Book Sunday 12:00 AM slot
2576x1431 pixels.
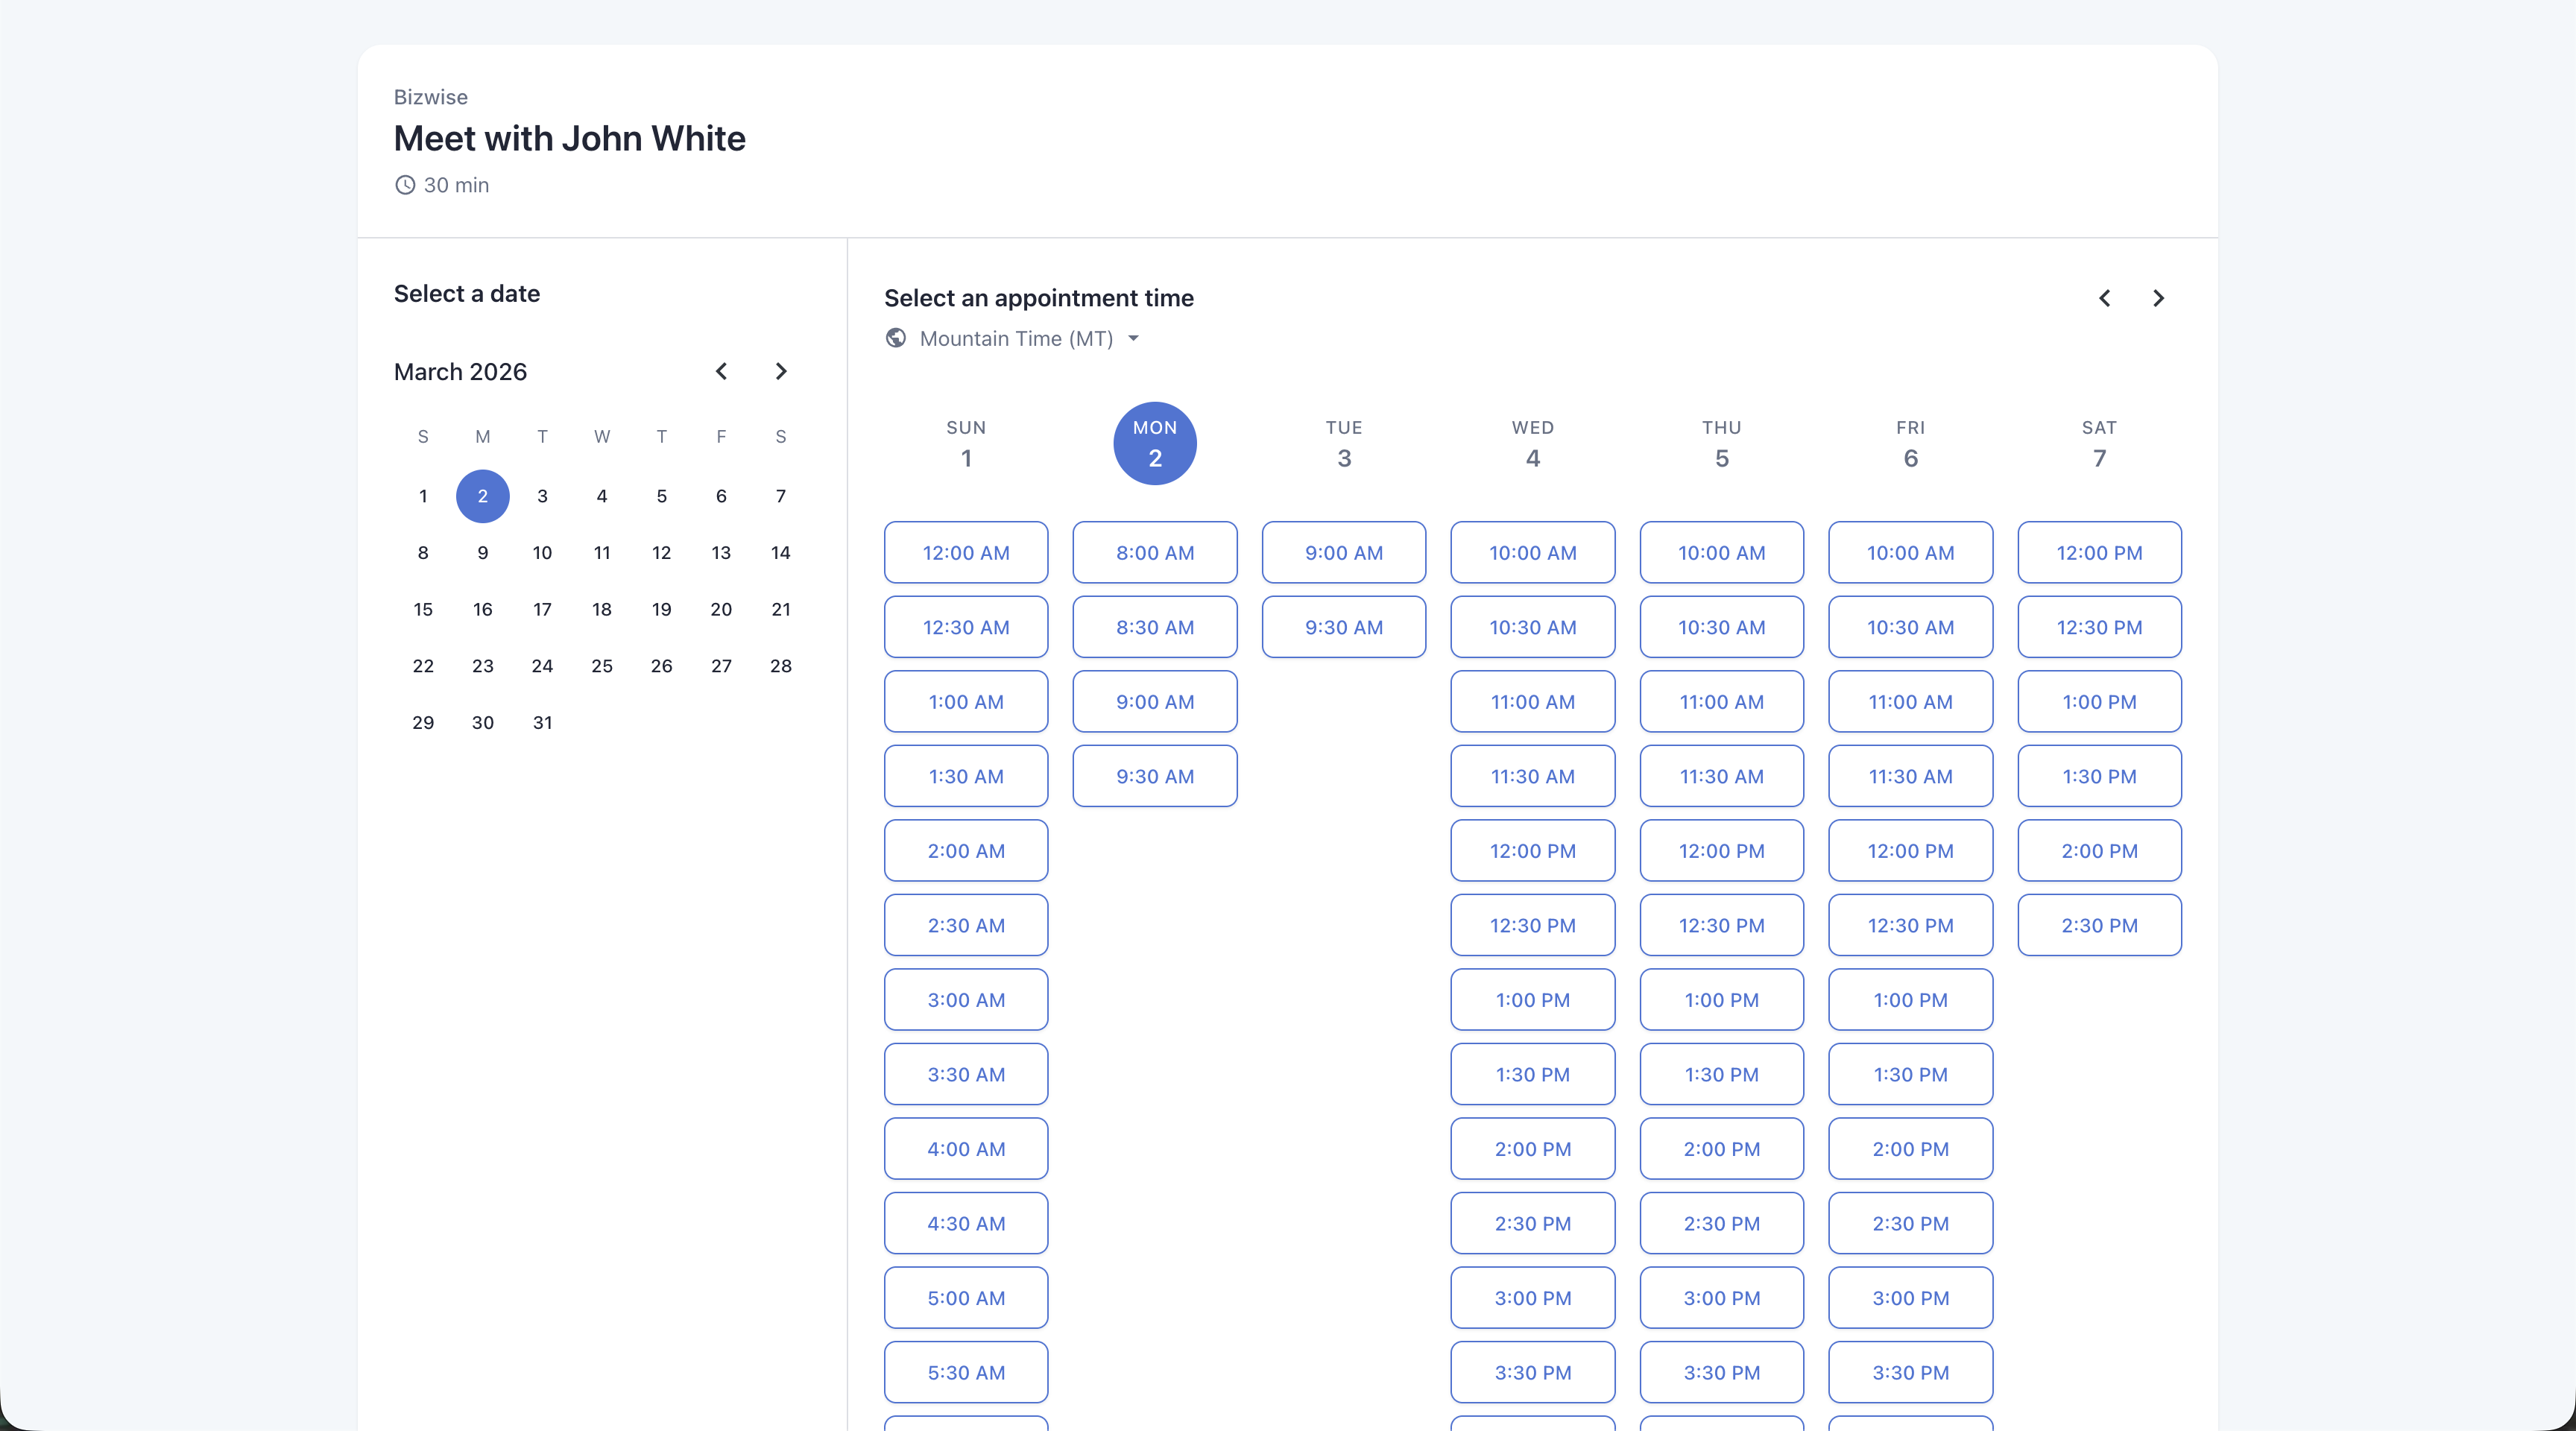tap(966, 553)
